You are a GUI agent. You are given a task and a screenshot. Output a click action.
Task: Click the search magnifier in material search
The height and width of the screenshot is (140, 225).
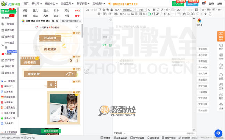pyautogui.click(x=80, y=21)
